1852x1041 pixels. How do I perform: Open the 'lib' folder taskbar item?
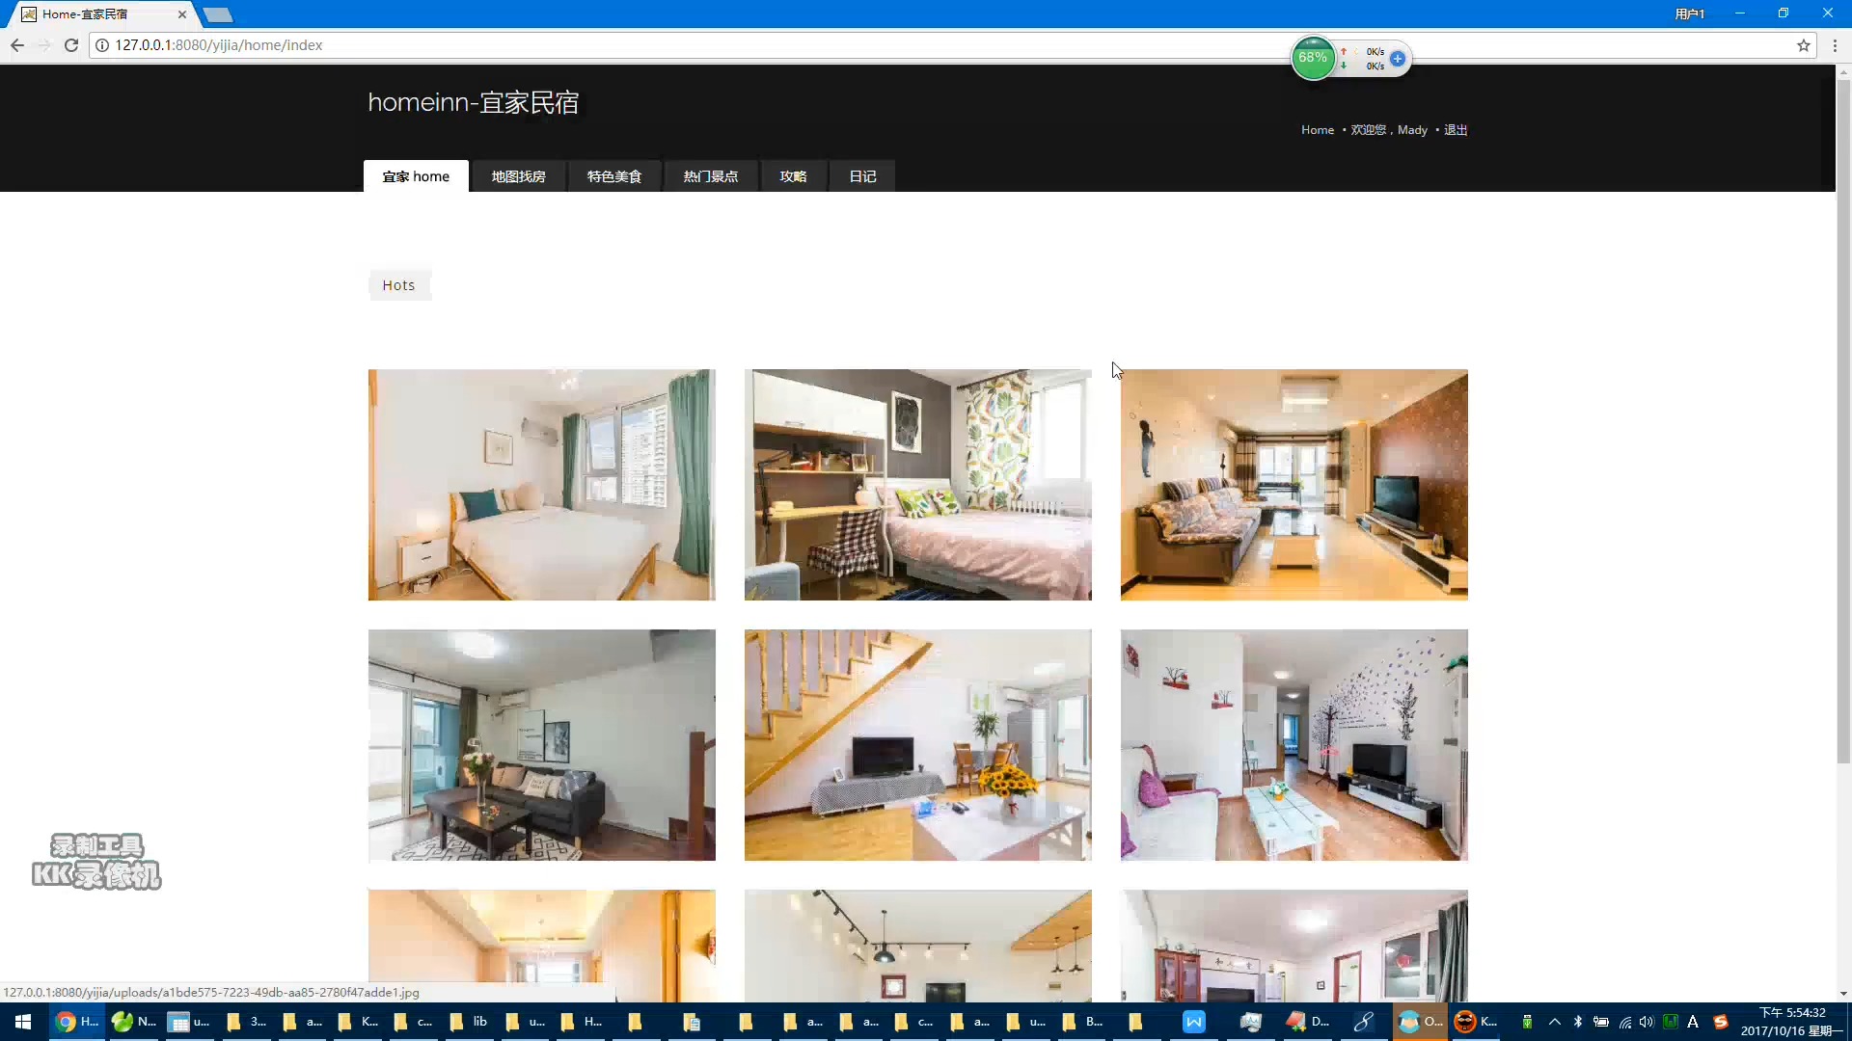pyautogui.click(x=469, y=1022)
